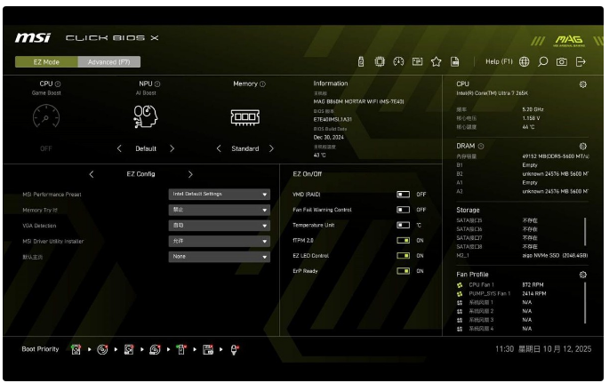Open the VGA Detection dropdown

click(x=219, y=226)
